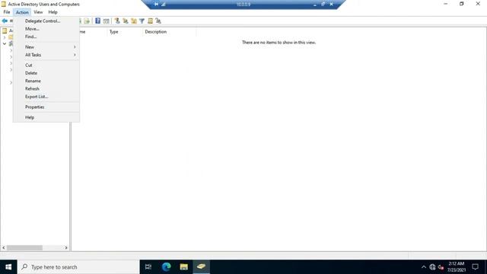
Task: Click the network globe tray icon
Action: pyautogui.click(x=432, y=267)
